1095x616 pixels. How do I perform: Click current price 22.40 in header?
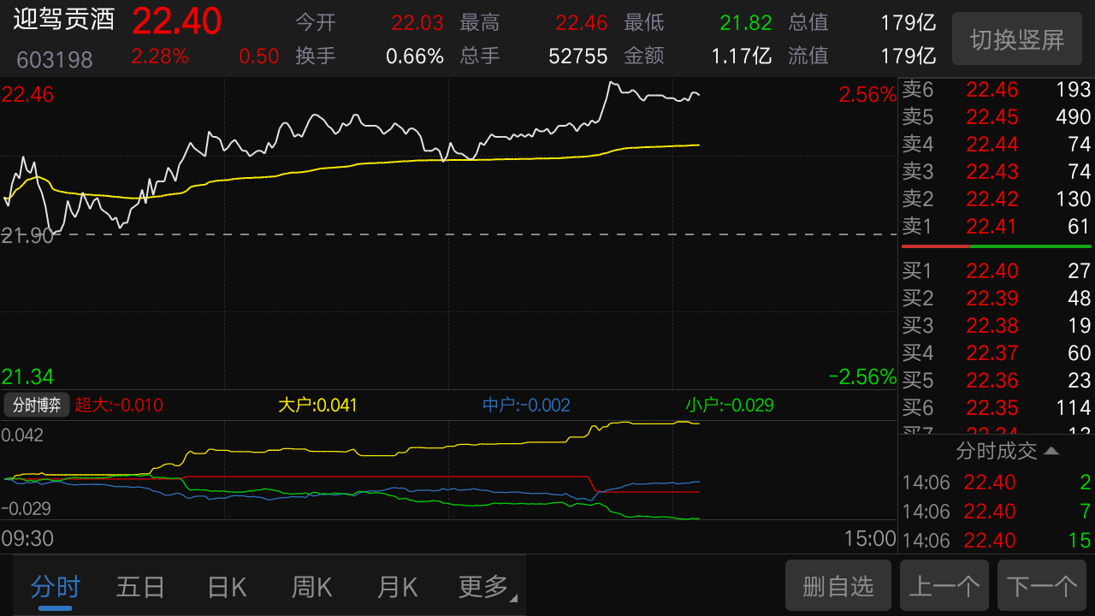pos(176,21)
